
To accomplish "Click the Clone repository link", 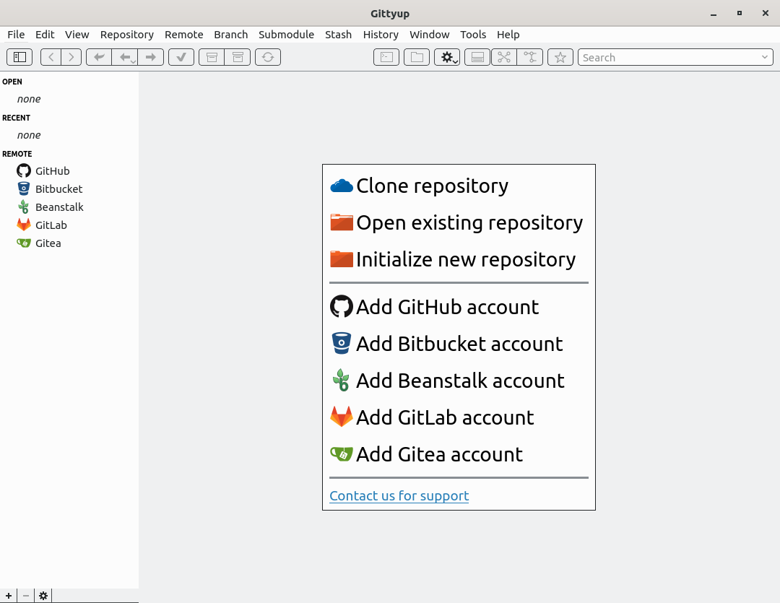I will pos(420,186).
